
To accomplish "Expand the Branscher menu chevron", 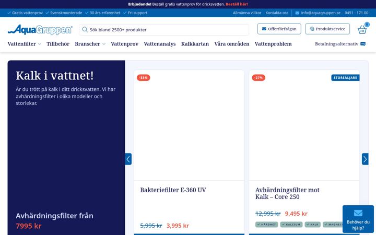I will (x=104, y=44).
